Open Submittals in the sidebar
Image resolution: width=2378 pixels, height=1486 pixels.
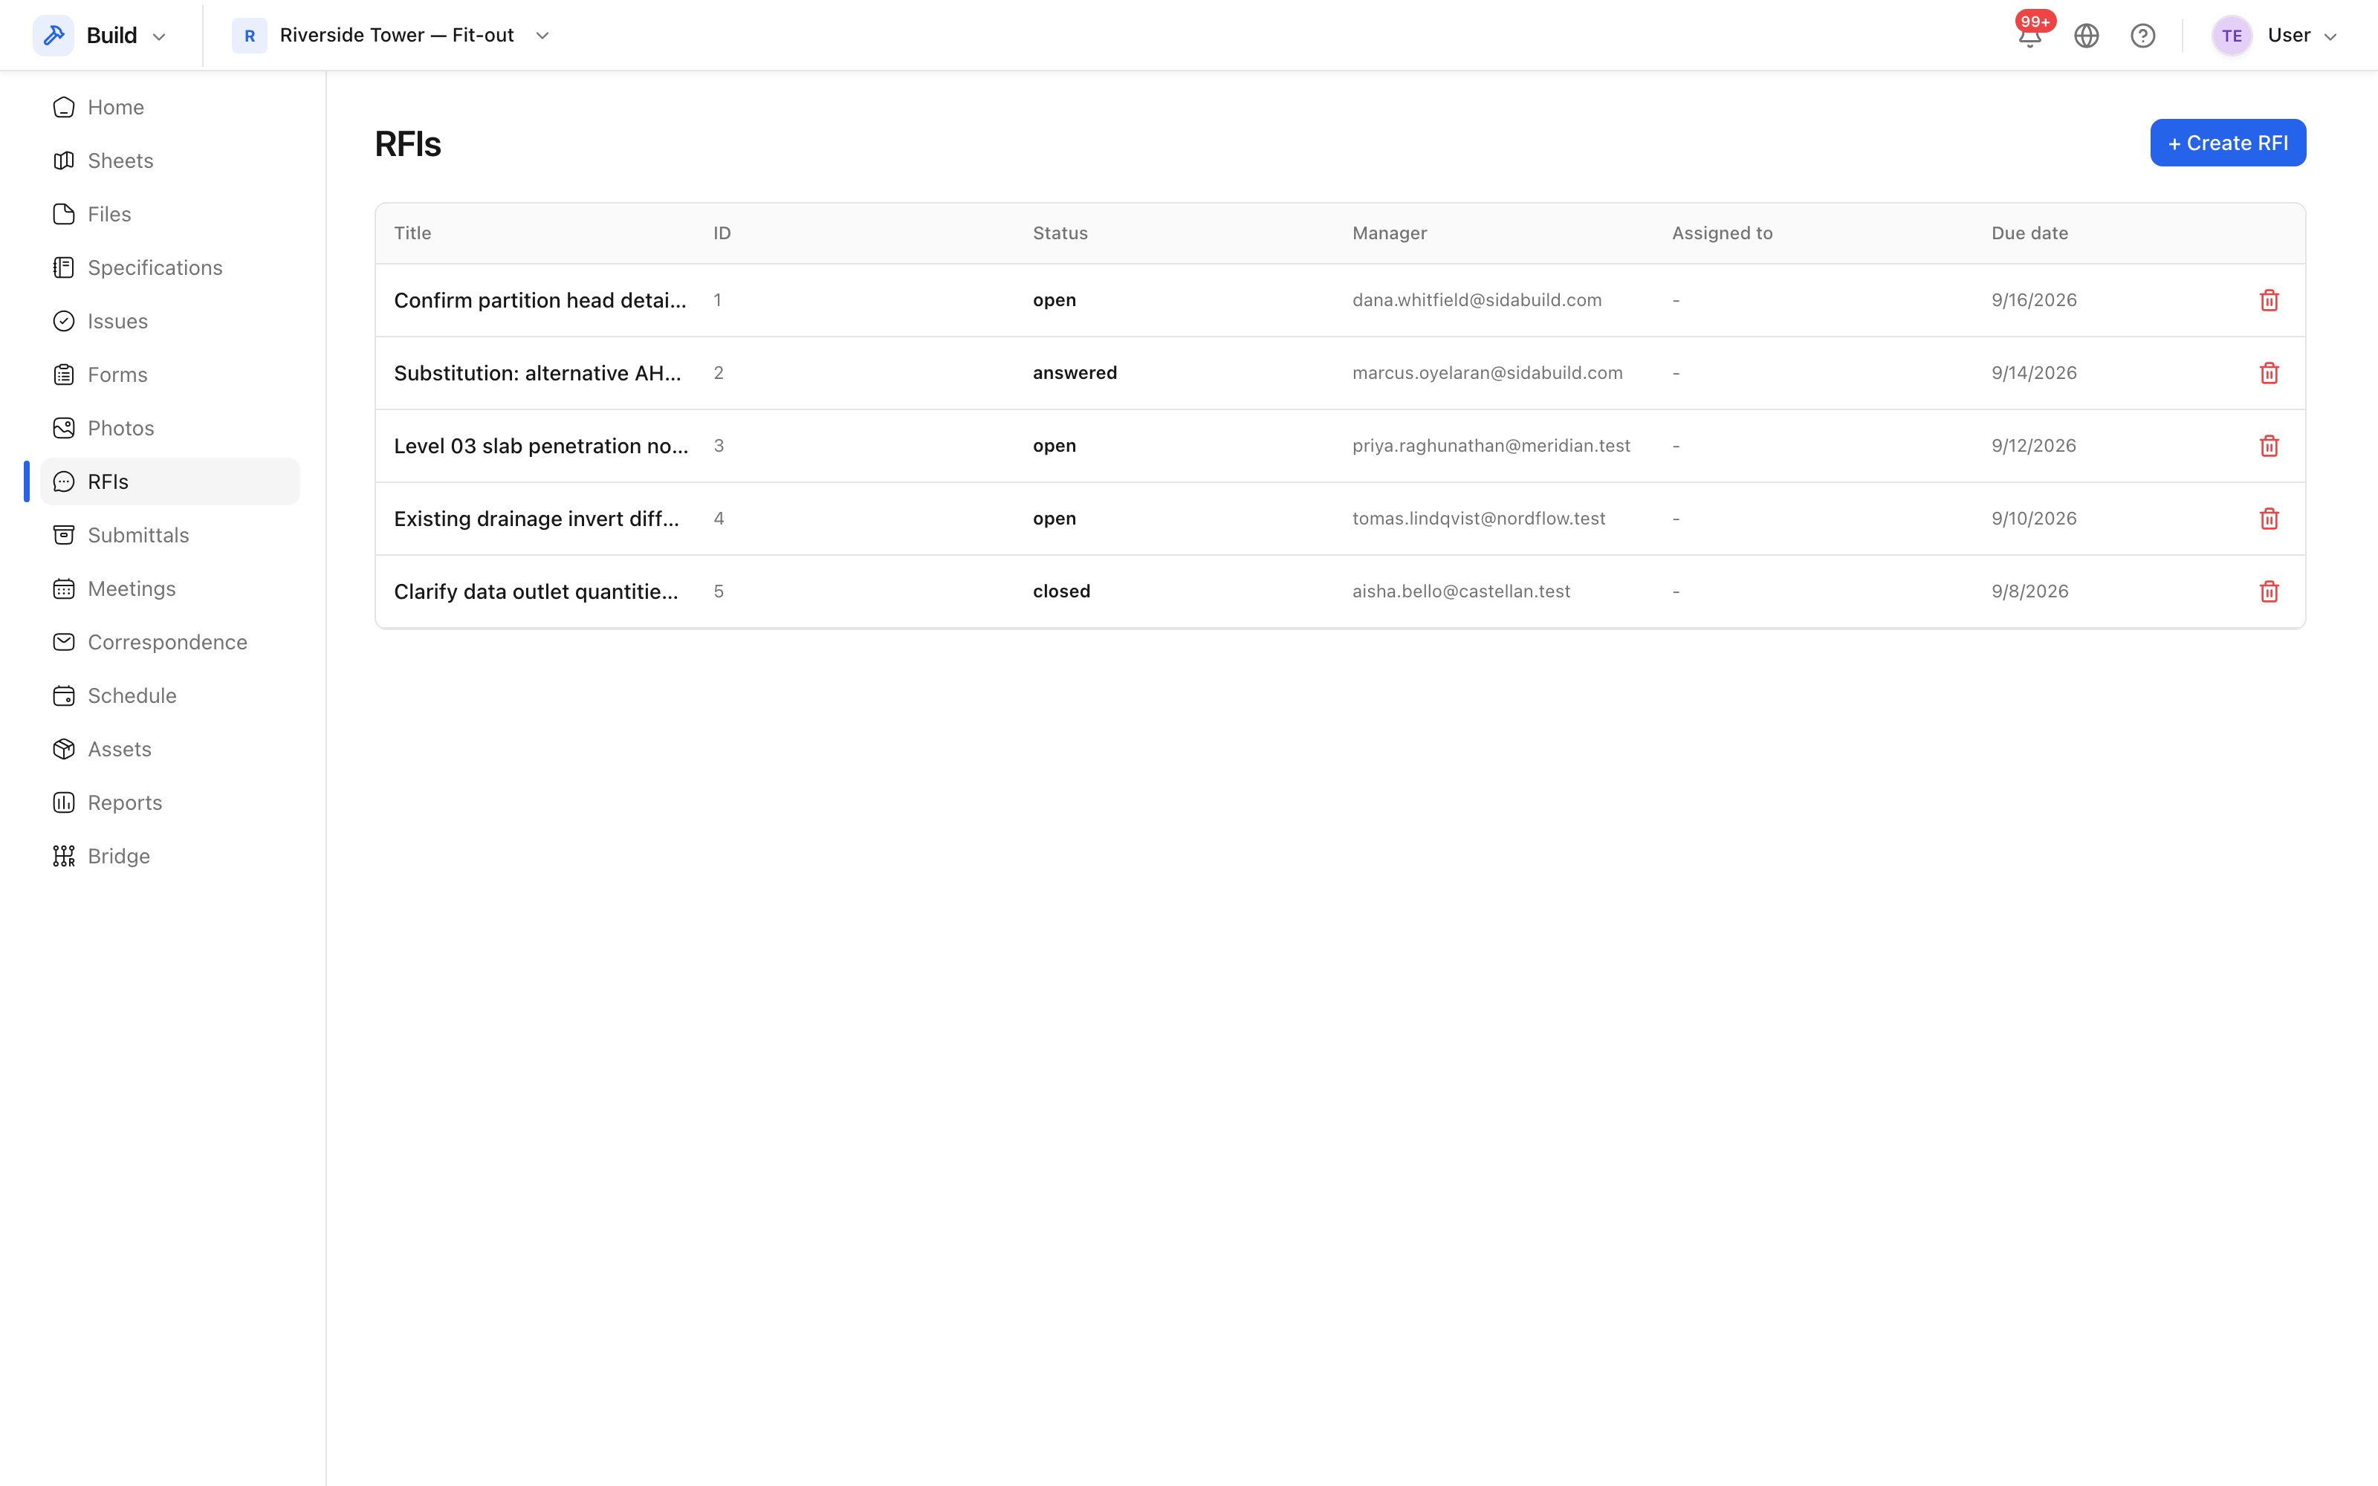(x=169, y=536)
